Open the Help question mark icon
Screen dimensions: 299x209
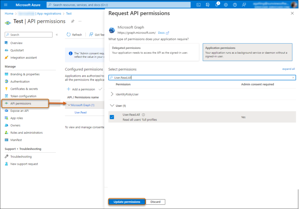coord(235,5)
